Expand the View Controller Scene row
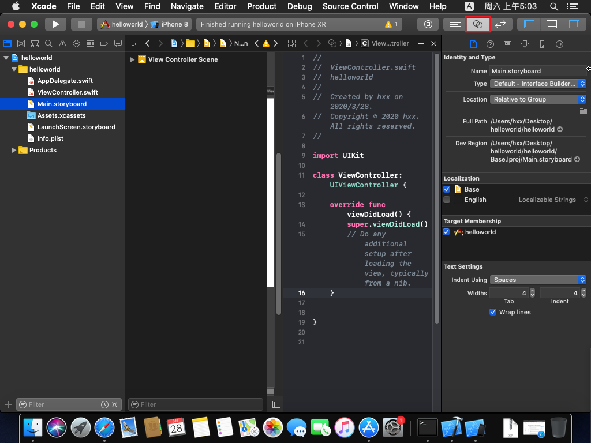591x443 pixels. 132,59
